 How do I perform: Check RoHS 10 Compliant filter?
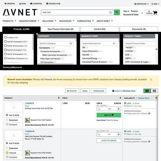[x=5, y=46]
